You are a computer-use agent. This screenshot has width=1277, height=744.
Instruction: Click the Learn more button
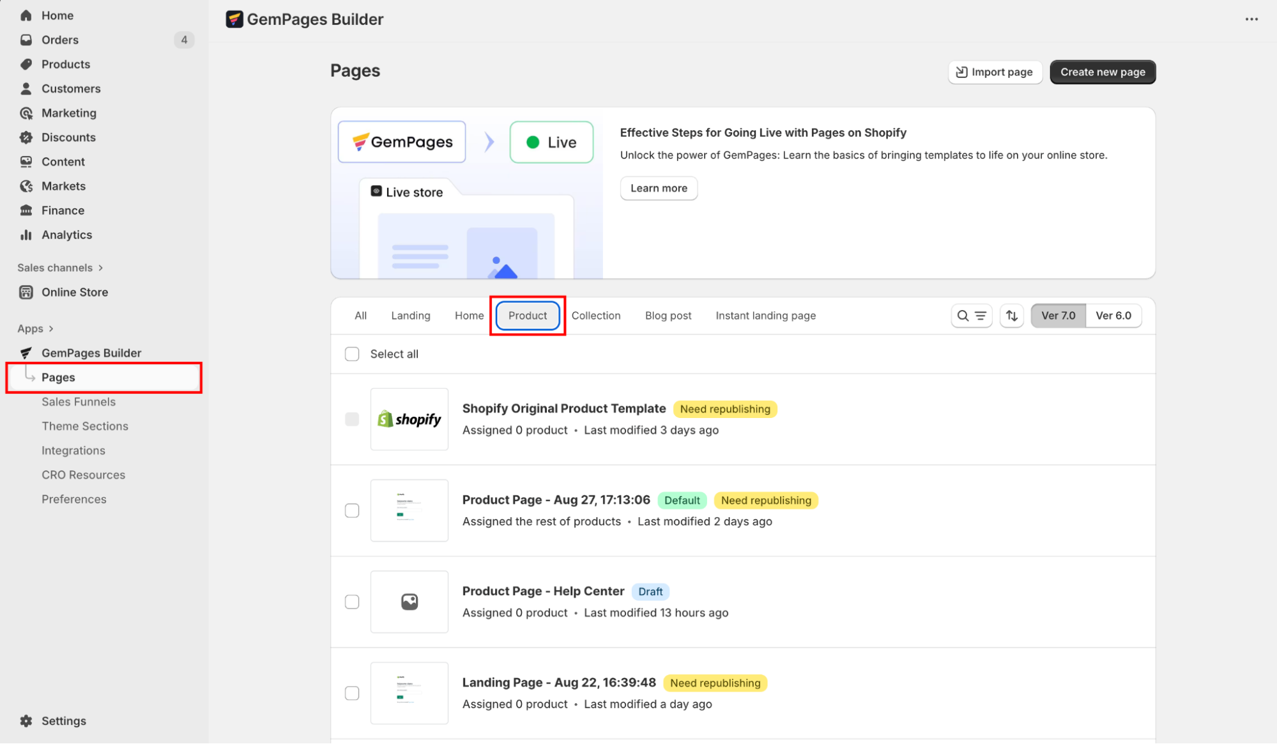click(x=659, y=189)
